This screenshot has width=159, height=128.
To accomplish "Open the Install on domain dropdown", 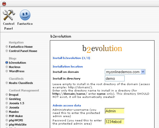I will pos(125,72).
